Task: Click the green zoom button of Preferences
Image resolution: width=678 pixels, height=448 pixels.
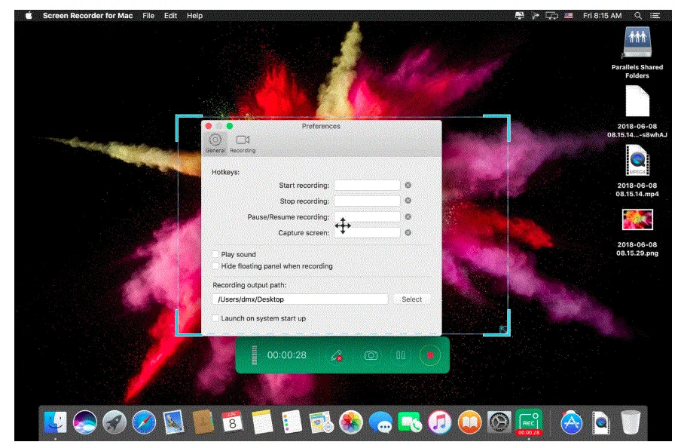Action: pyautogui.click(x=230, y=126)
